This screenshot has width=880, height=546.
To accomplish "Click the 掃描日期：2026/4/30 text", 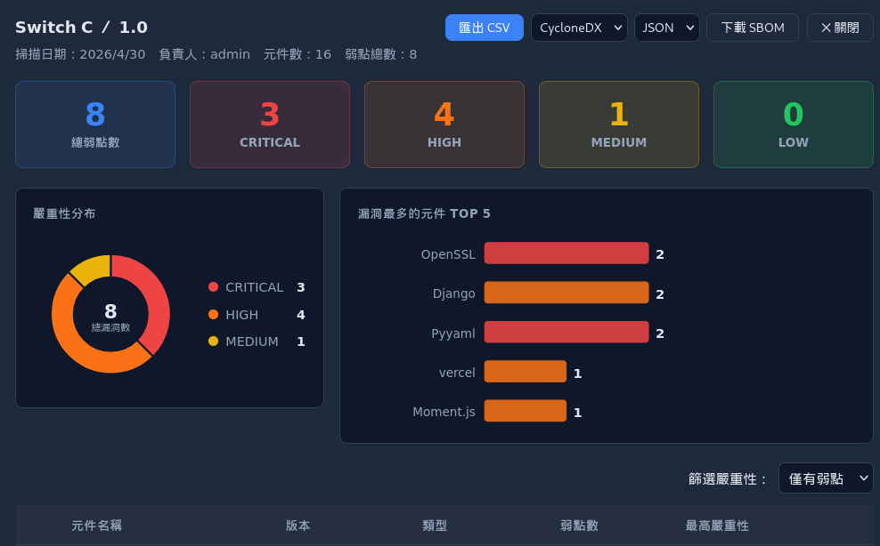I will click(80, 54).
